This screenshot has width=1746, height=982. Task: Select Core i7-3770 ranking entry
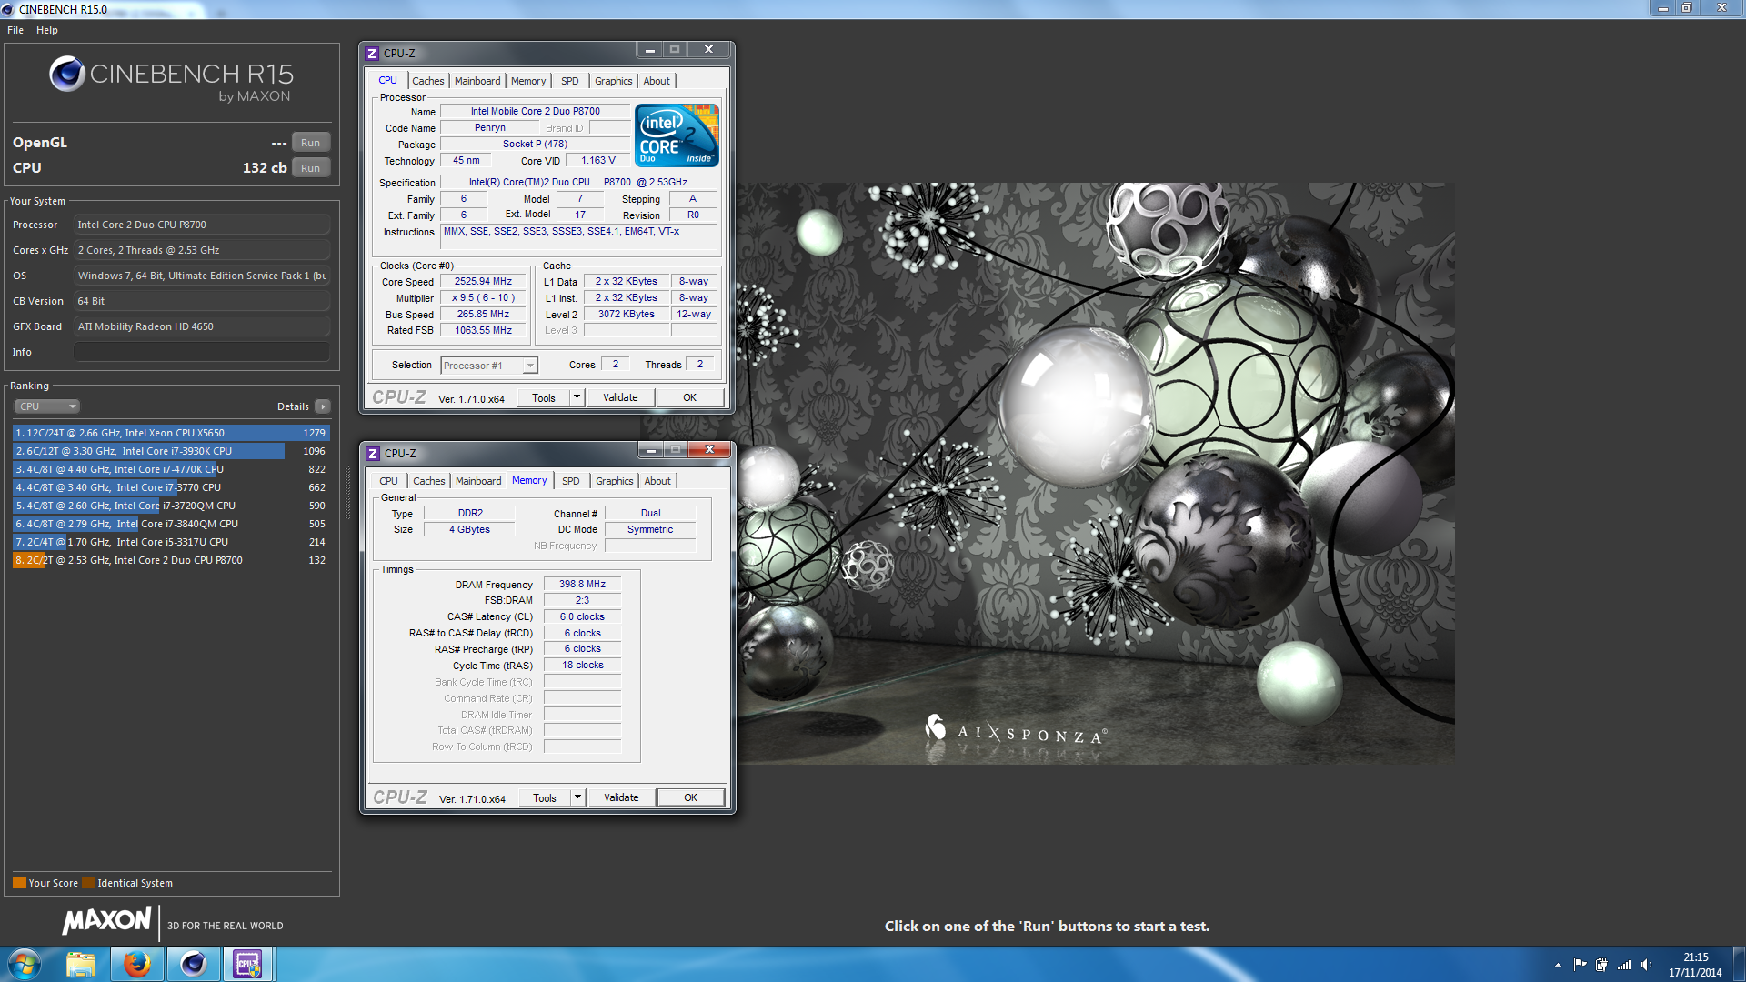pos(171,487)
